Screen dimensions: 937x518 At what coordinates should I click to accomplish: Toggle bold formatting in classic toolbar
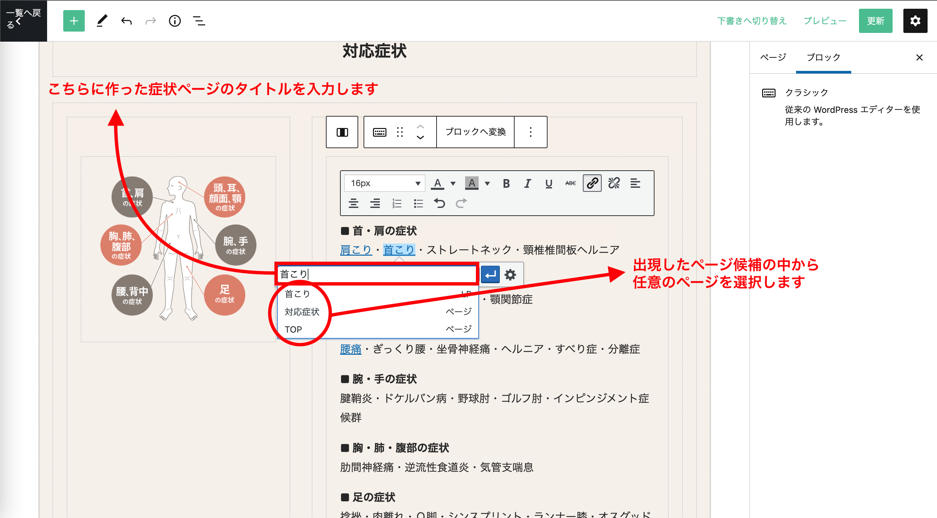point(506,183)
